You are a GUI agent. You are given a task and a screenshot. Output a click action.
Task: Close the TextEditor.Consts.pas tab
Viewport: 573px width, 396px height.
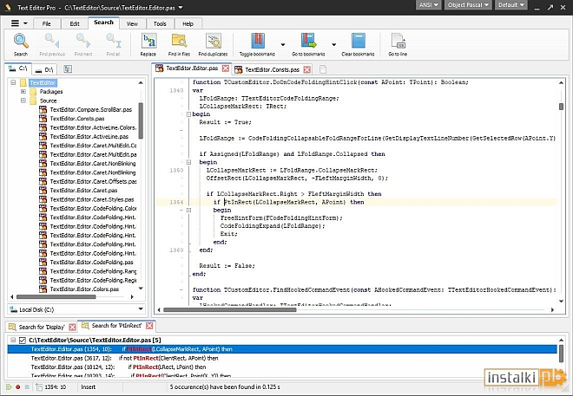(307, 69)
